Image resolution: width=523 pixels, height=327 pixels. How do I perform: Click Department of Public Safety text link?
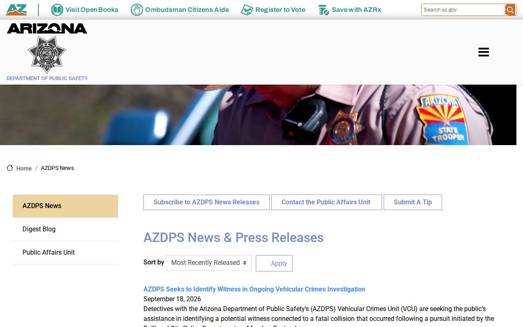coord(47,78)
